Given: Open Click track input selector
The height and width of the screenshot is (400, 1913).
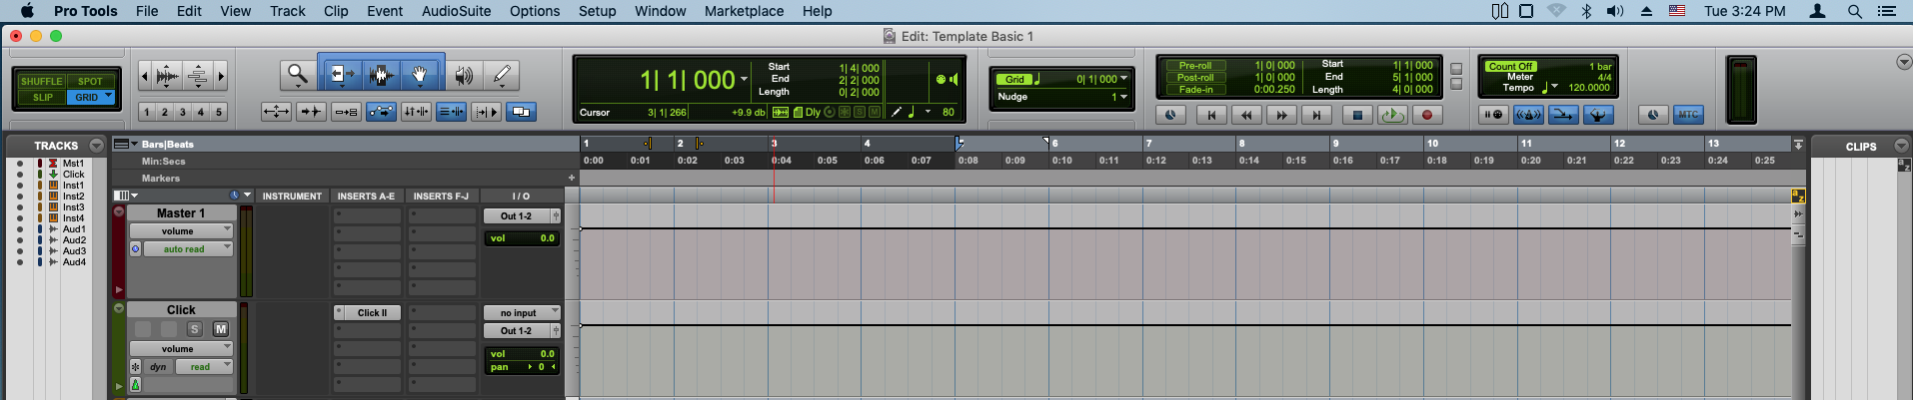Looking at the screenshot, I should tap(522, 313).
